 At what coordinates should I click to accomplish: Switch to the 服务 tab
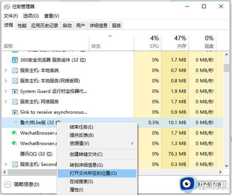tap(116, 26)
